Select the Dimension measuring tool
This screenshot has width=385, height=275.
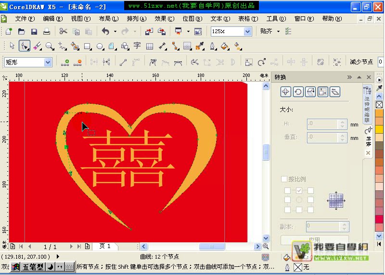(x=163, y=46)
